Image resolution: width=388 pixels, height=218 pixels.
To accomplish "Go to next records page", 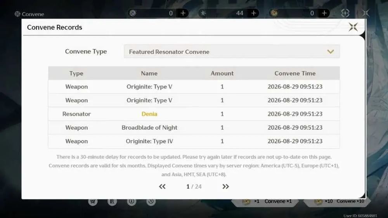I will tap(225, 187).
